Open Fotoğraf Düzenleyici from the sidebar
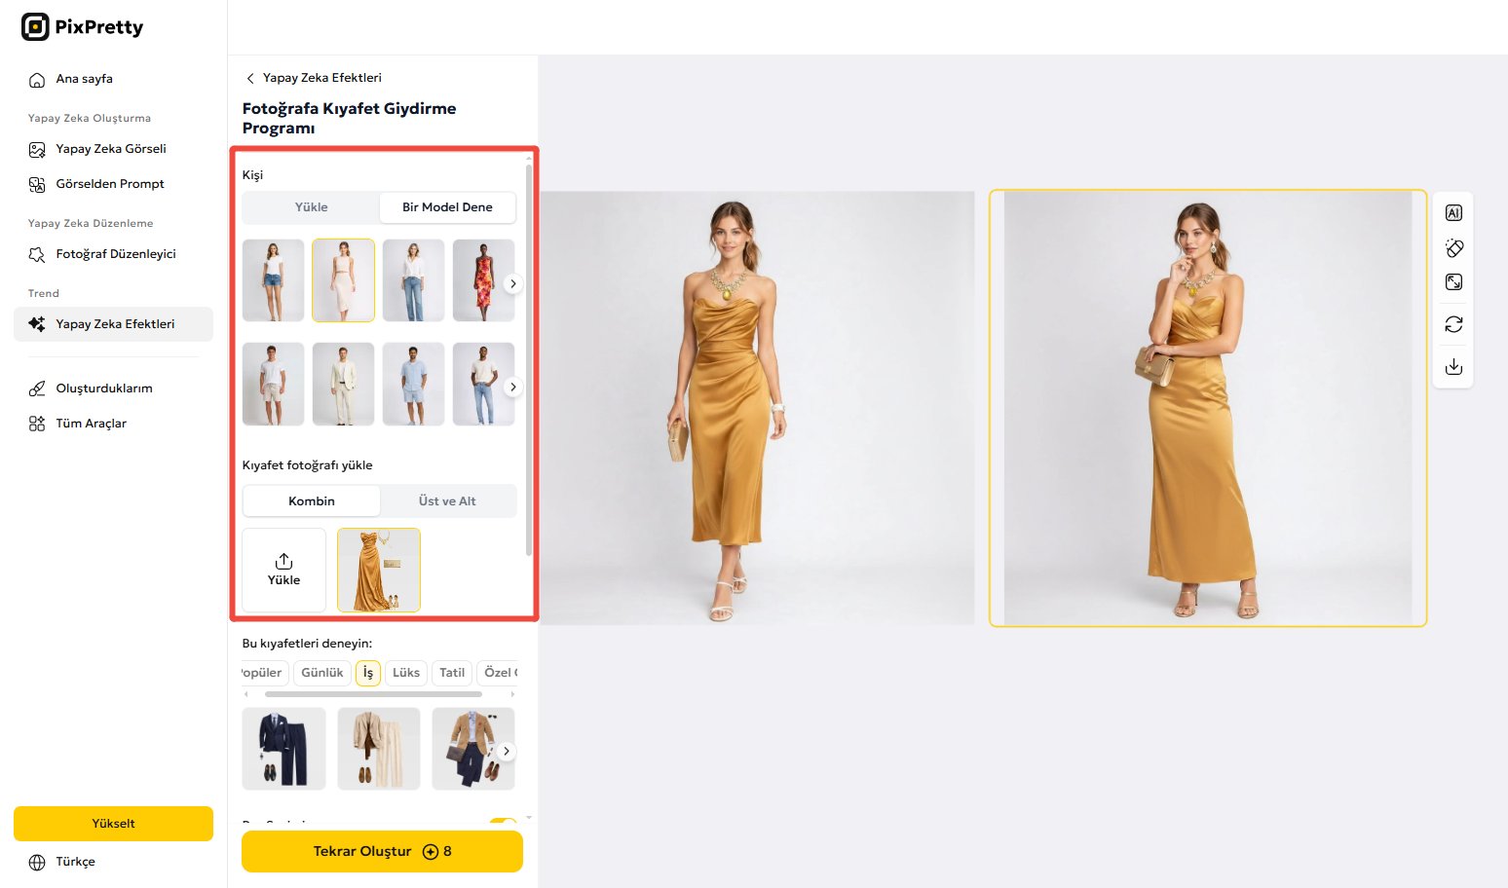1508x888 pixels. [x=115, y=254]
